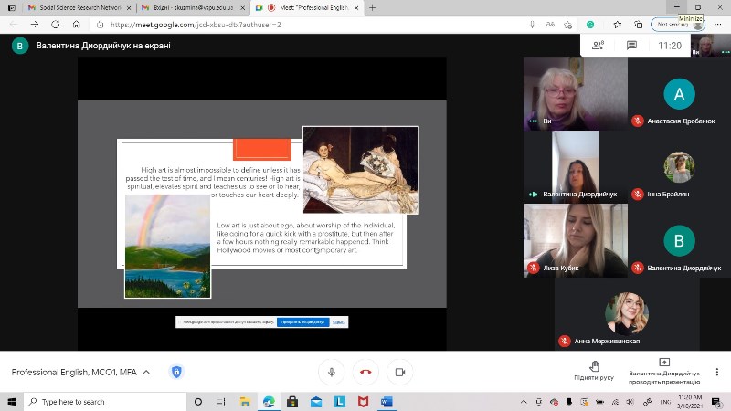
Task: Click the volume speaker tray icon
Action: pos(630,402)
